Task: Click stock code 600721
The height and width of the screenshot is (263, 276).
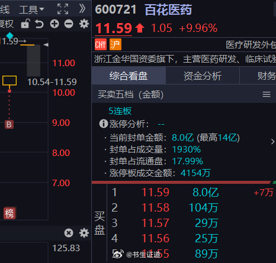Action: (115, 9)
